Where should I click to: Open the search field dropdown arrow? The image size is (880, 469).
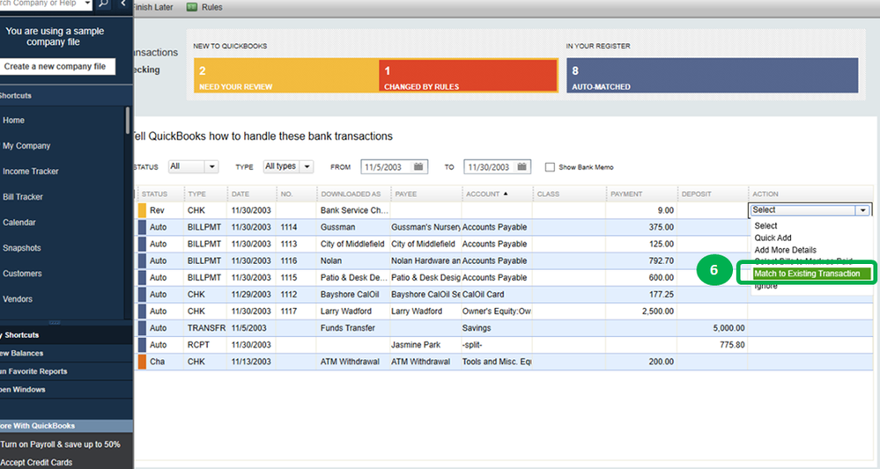(87, 4)
